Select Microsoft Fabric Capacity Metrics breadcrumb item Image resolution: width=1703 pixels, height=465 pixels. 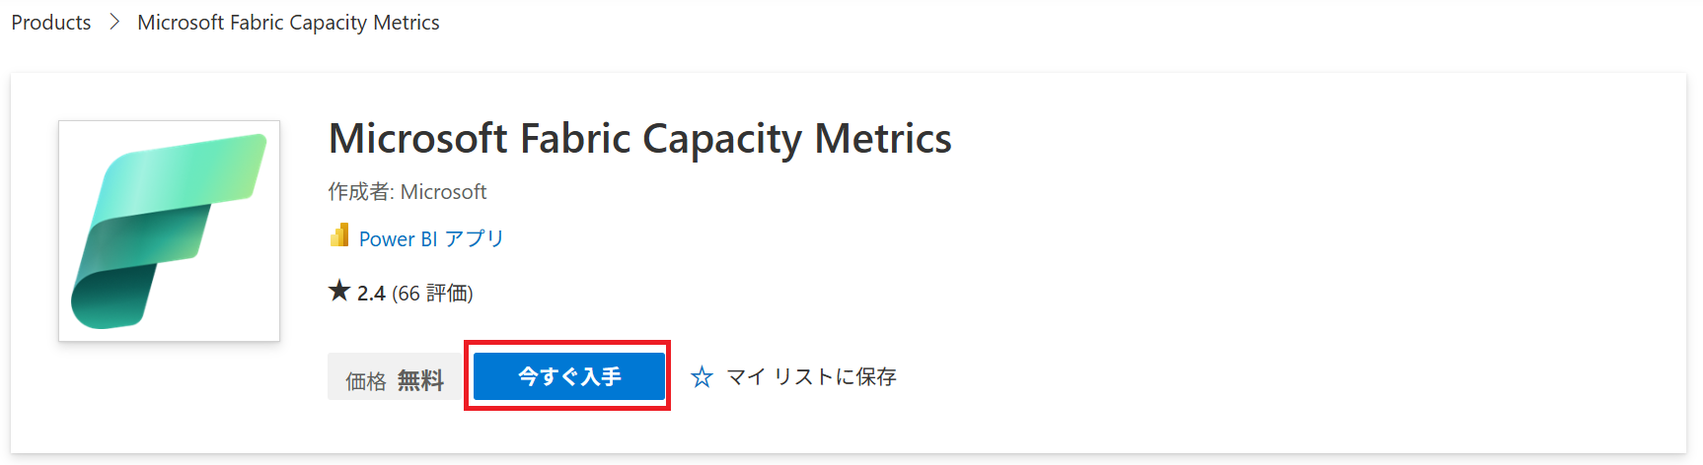[288, 23]
